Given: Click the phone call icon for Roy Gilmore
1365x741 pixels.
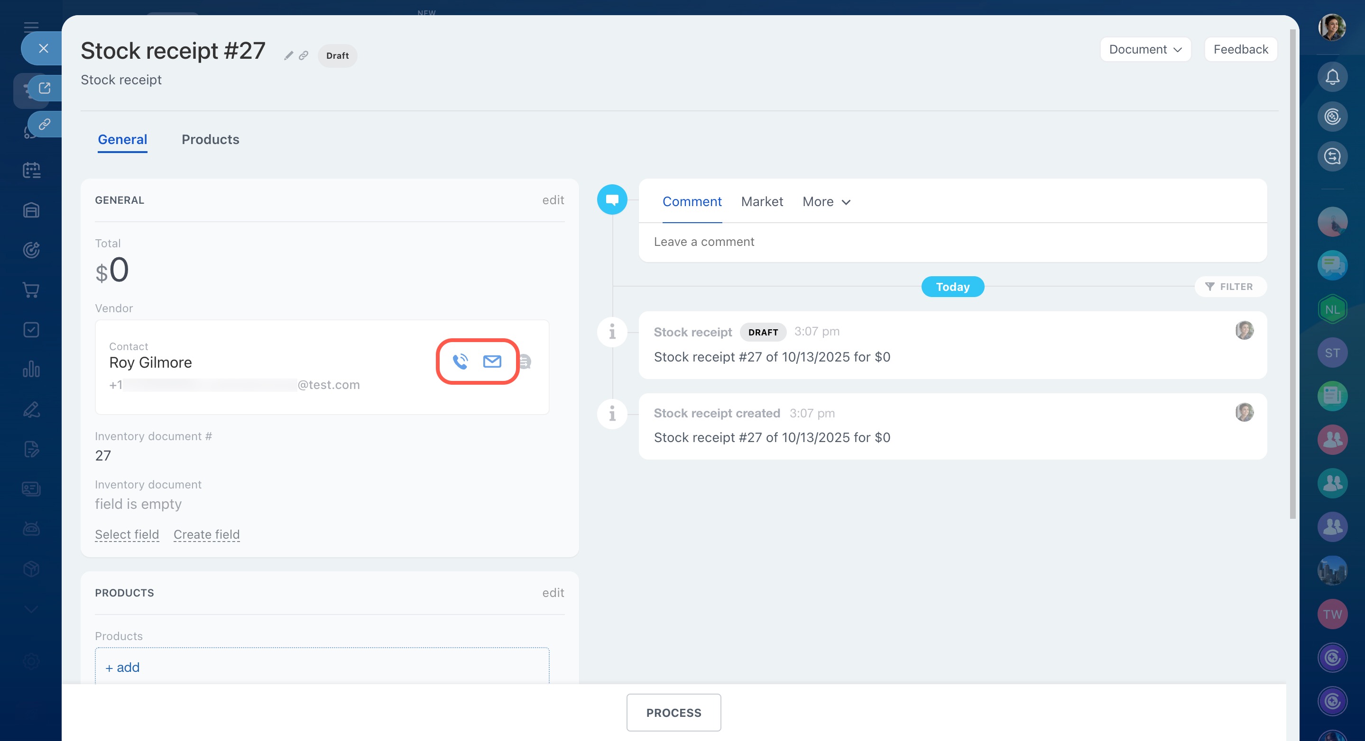Looking at the screenshot, I should (460, 361).
